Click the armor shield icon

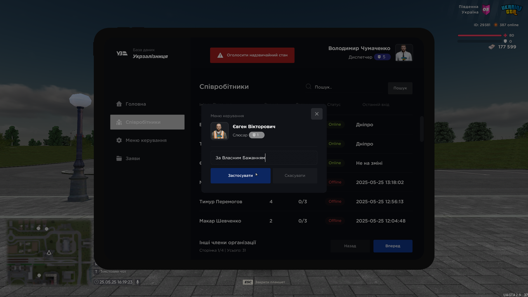(x=505, y=41)
